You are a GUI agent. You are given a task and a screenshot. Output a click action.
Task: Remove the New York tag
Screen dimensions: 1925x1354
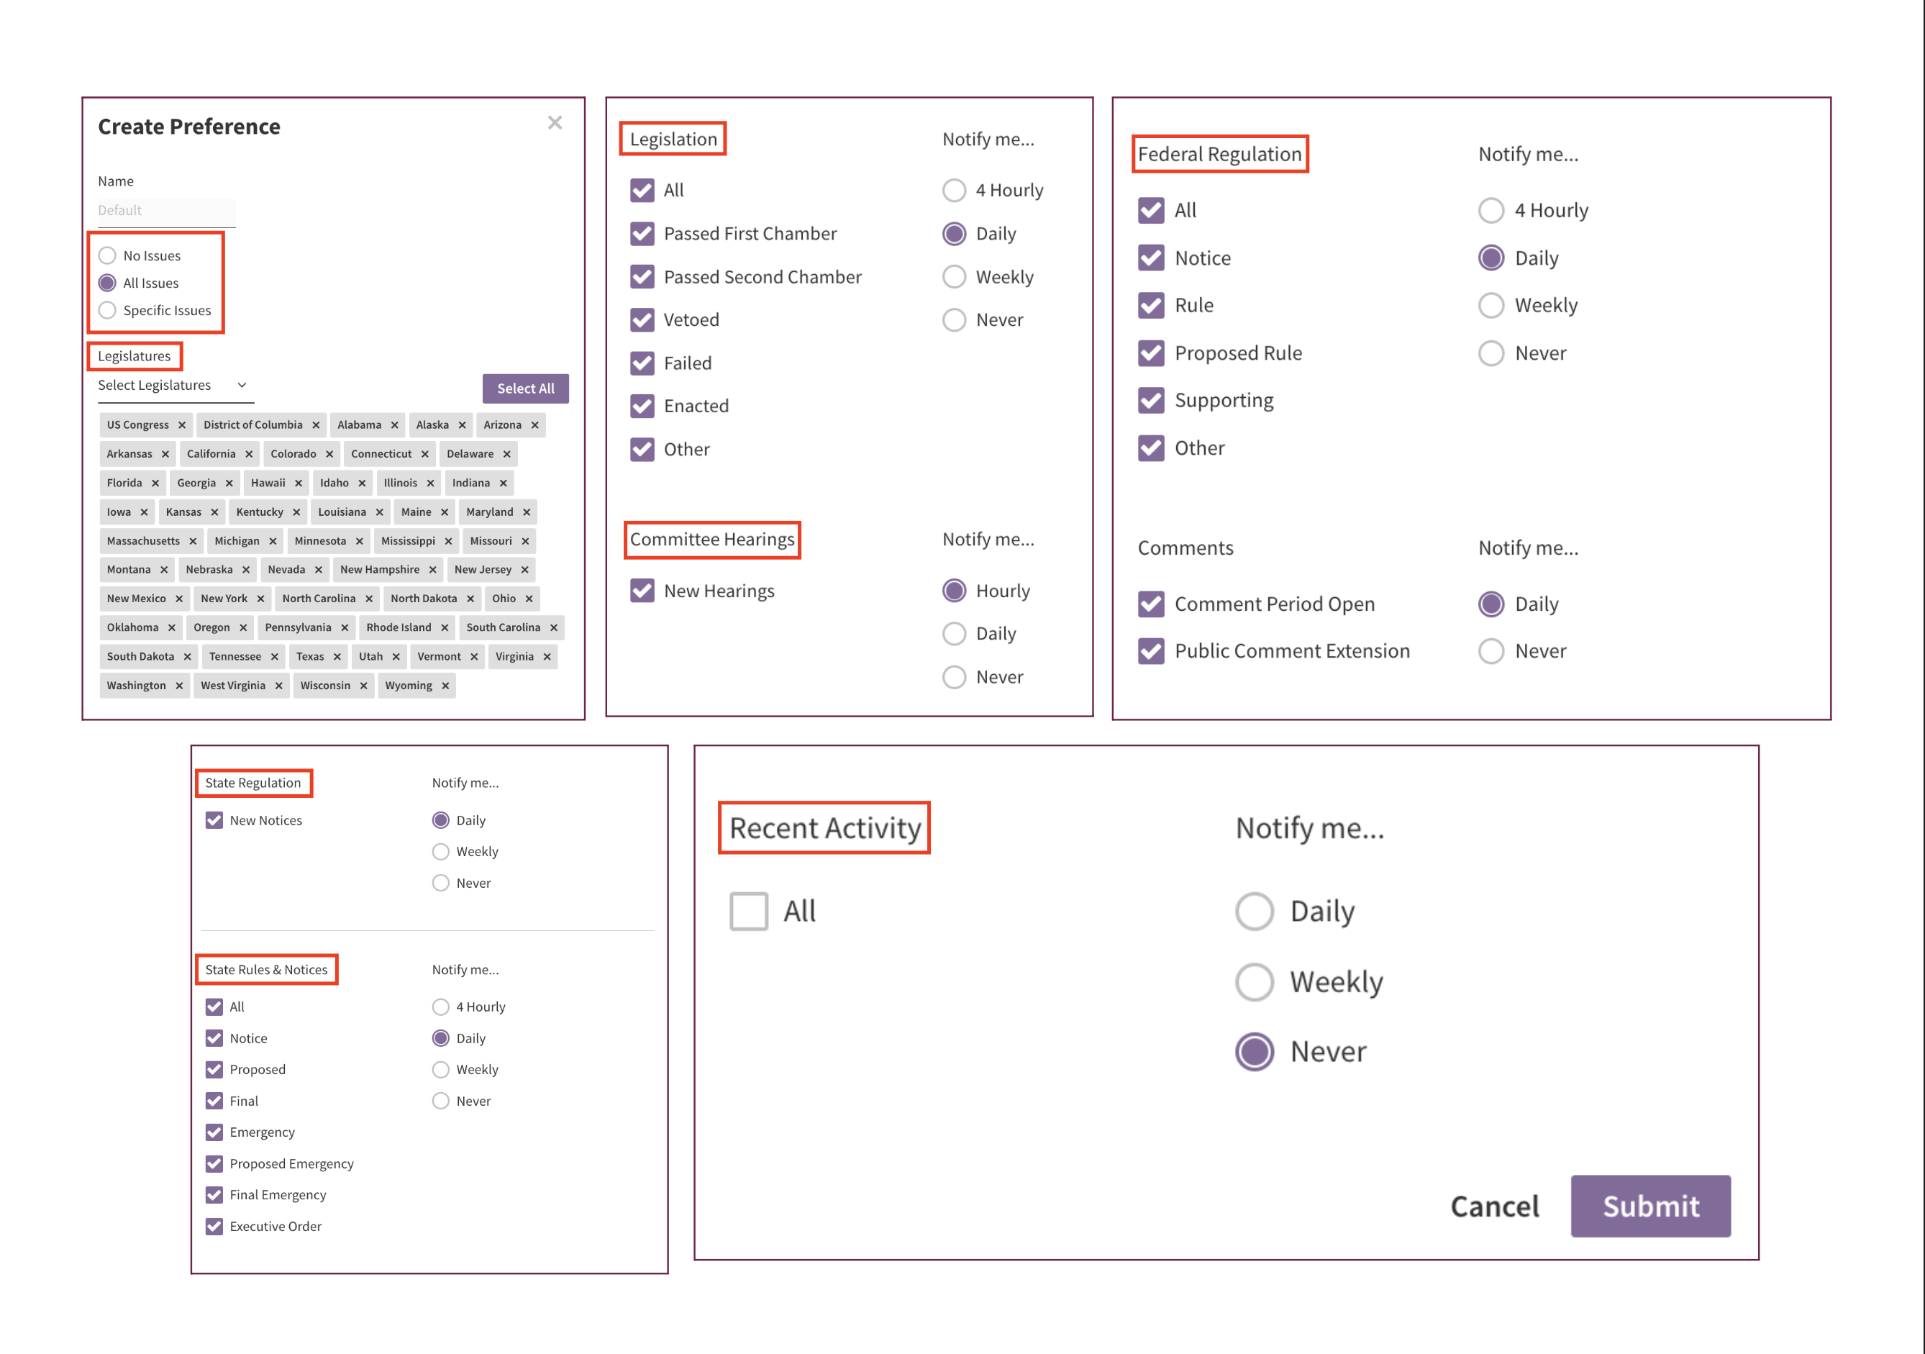(260, 599)
